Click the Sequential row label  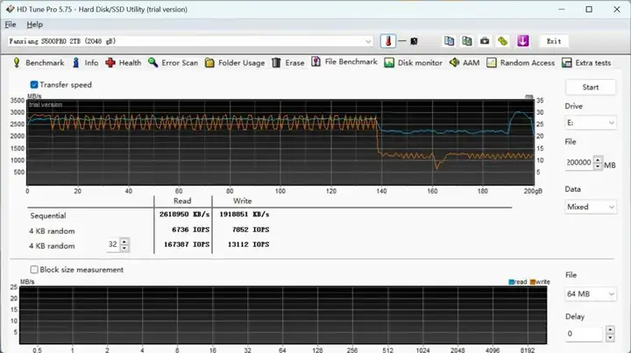(48, 215)
